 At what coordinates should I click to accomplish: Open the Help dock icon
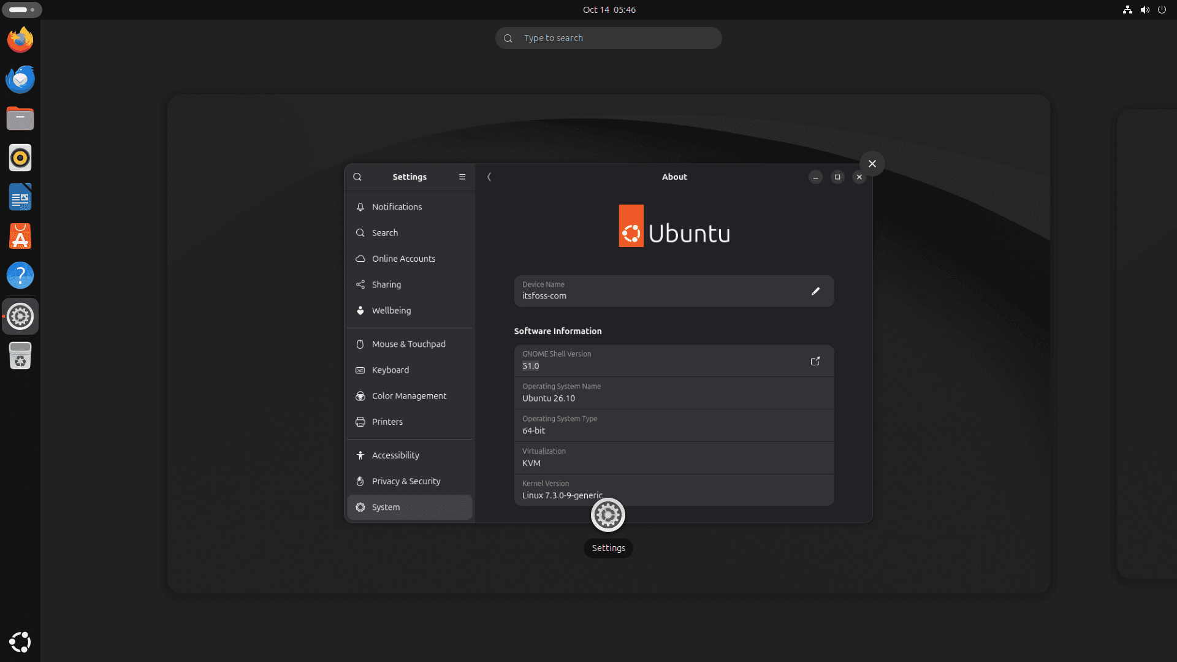coord(20,276)
